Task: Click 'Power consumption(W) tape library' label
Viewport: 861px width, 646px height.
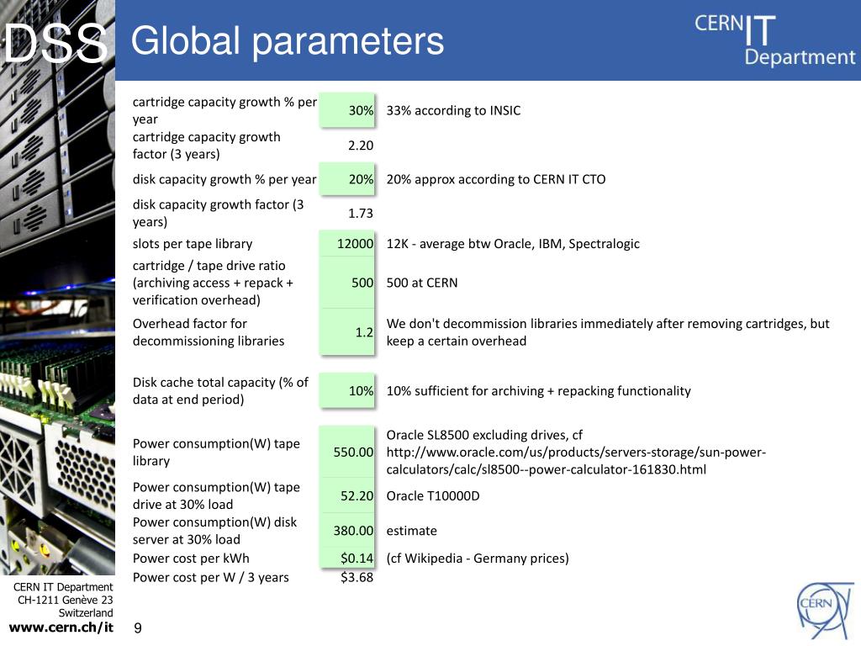Action: click(x=216, y=452)
